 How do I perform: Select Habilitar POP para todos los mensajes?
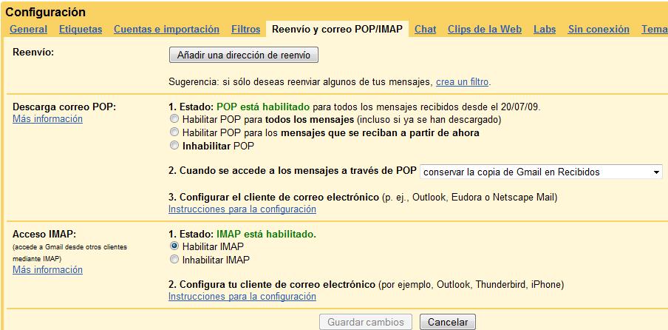click(x=174, y=119)
